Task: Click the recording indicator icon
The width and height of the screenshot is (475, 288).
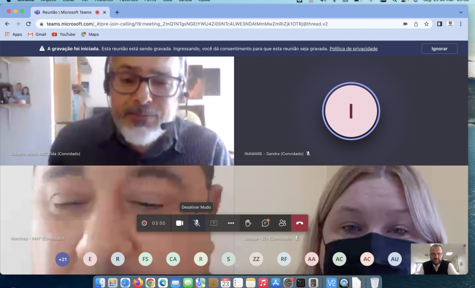Action: point(144,223)
